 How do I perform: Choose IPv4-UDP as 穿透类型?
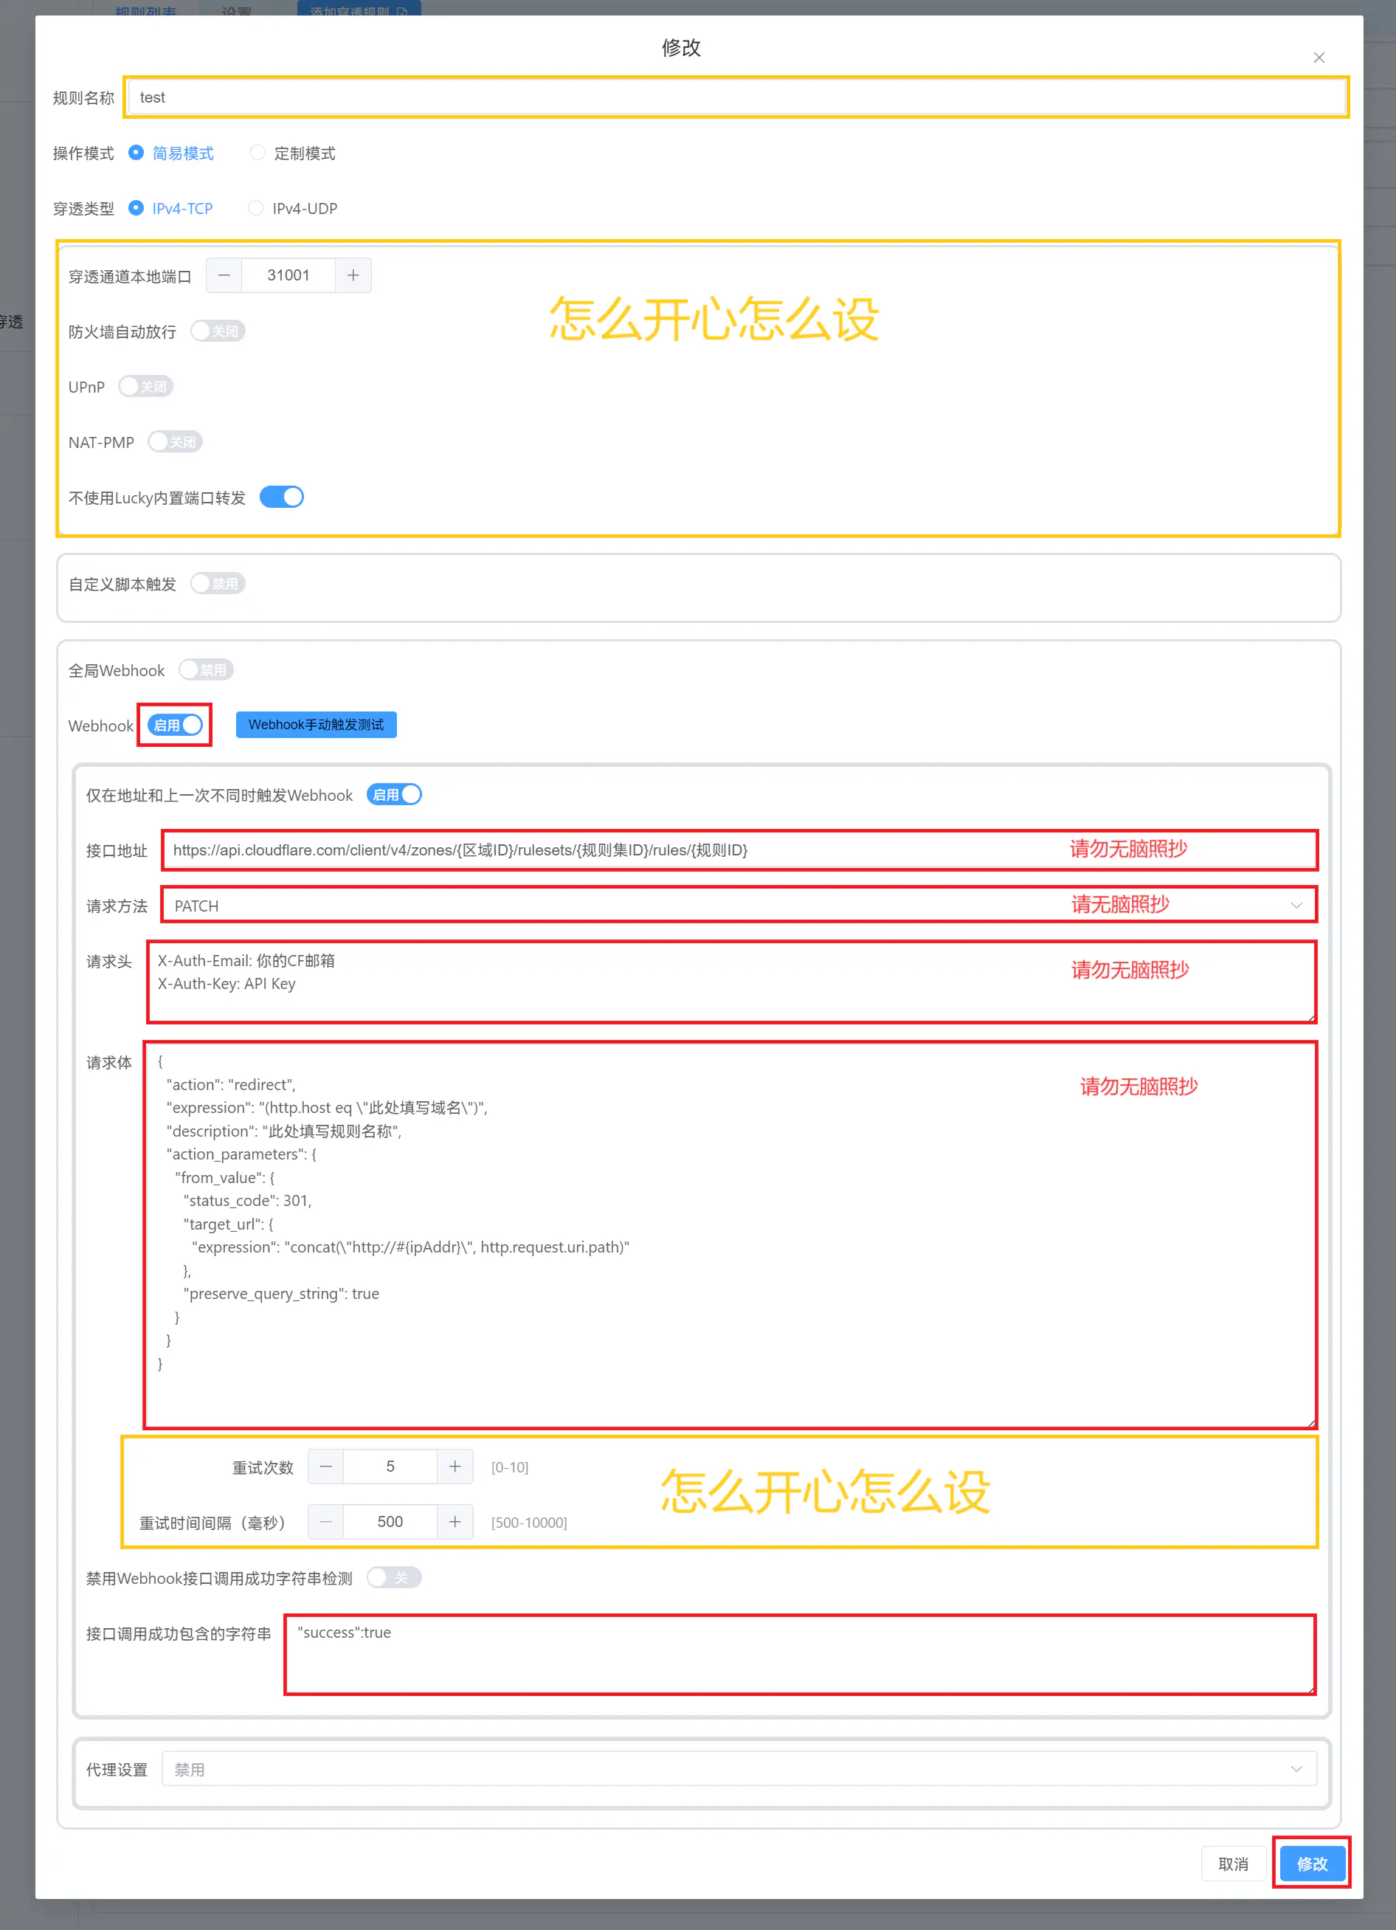coord(255,208)
